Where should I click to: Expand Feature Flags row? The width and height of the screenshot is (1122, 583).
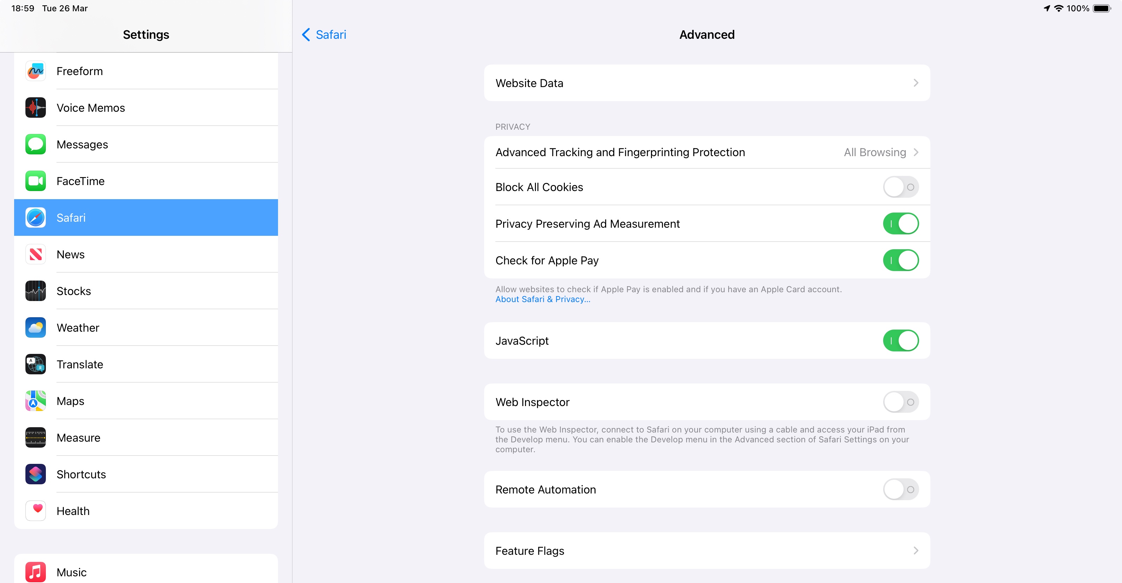click(x=706, y=551)
